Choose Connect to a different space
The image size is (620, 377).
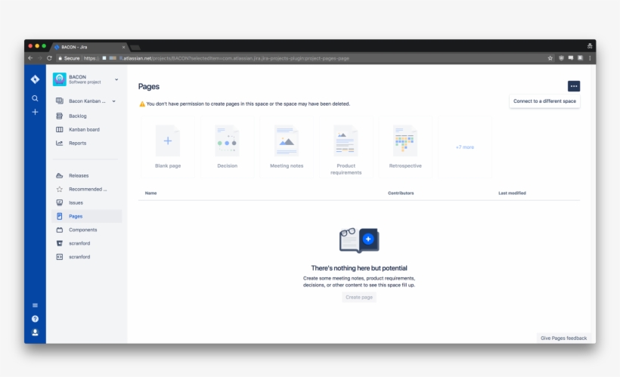pos(544,101)
